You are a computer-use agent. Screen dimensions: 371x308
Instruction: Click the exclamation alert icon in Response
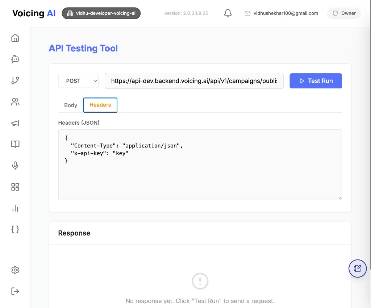point(200,281)
